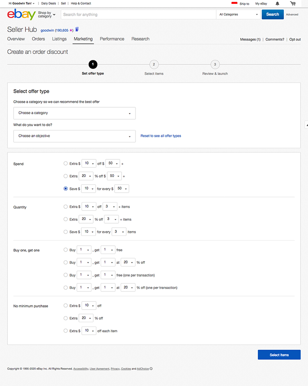This screenshot has height=386, width=308.
Task: Open the 'for every $ 50' amount dropdown
Action: pyautogui.click(x=122, y=189)
